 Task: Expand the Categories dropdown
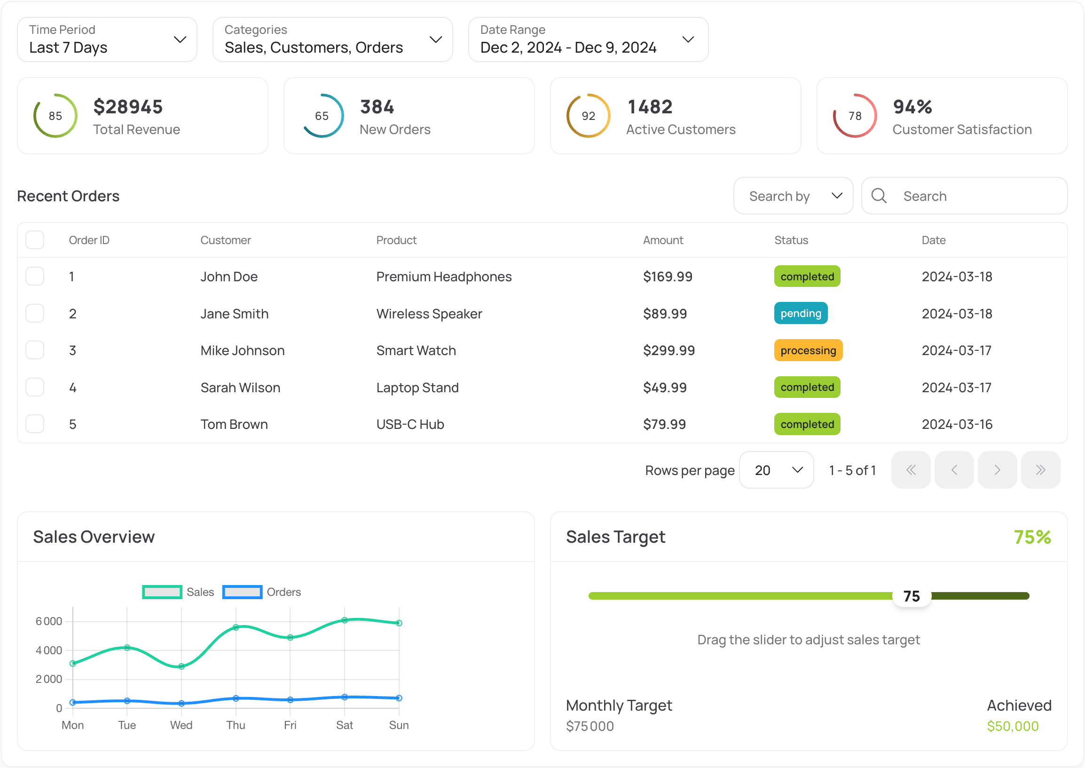[332, 40]
